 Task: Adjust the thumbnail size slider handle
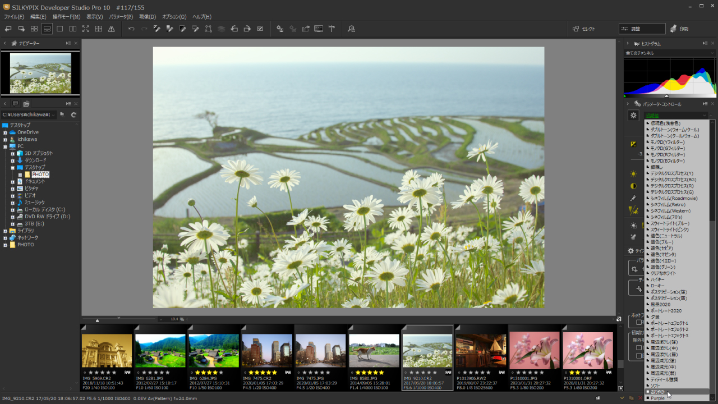click(x=98, y=320)
